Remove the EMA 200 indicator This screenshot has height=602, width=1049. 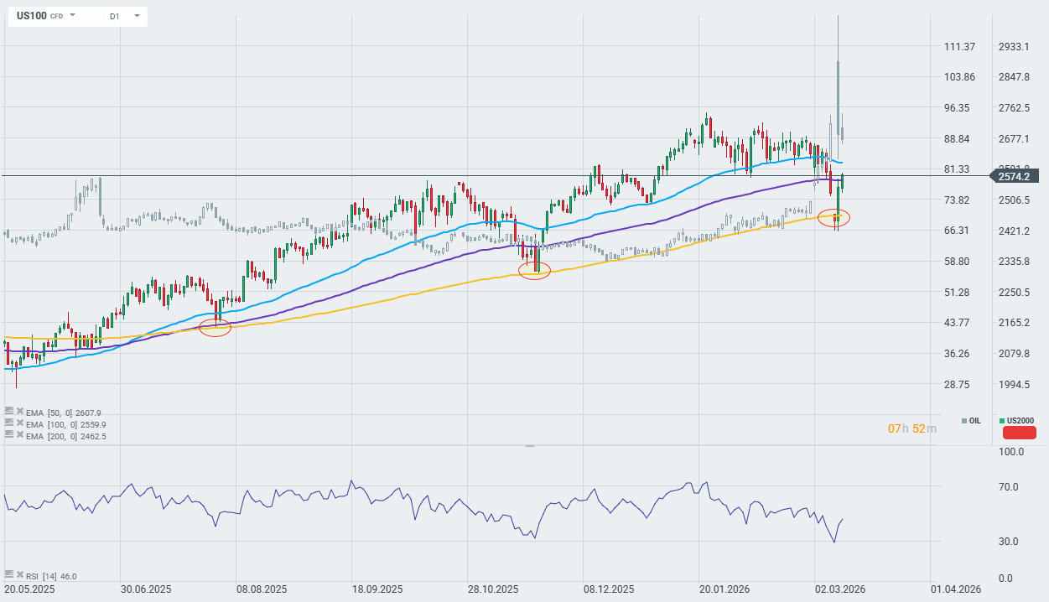pos(19,435)
